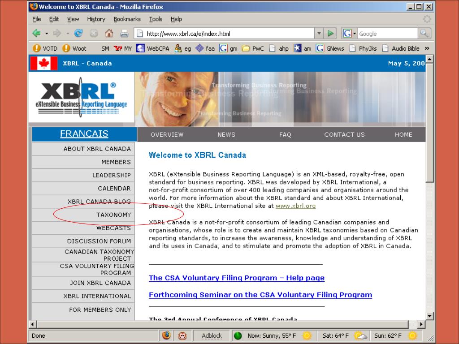Open the WebCPA bookmark
This screenshot has height=344, width=459.
153,48
